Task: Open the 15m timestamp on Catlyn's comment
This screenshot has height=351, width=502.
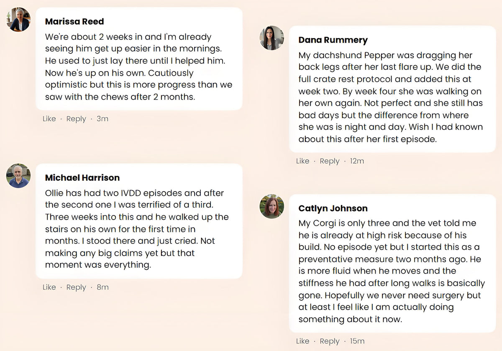Action: pos(357,341)
